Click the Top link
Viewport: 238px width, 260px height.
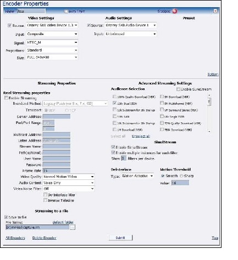[x=215, y=238]
